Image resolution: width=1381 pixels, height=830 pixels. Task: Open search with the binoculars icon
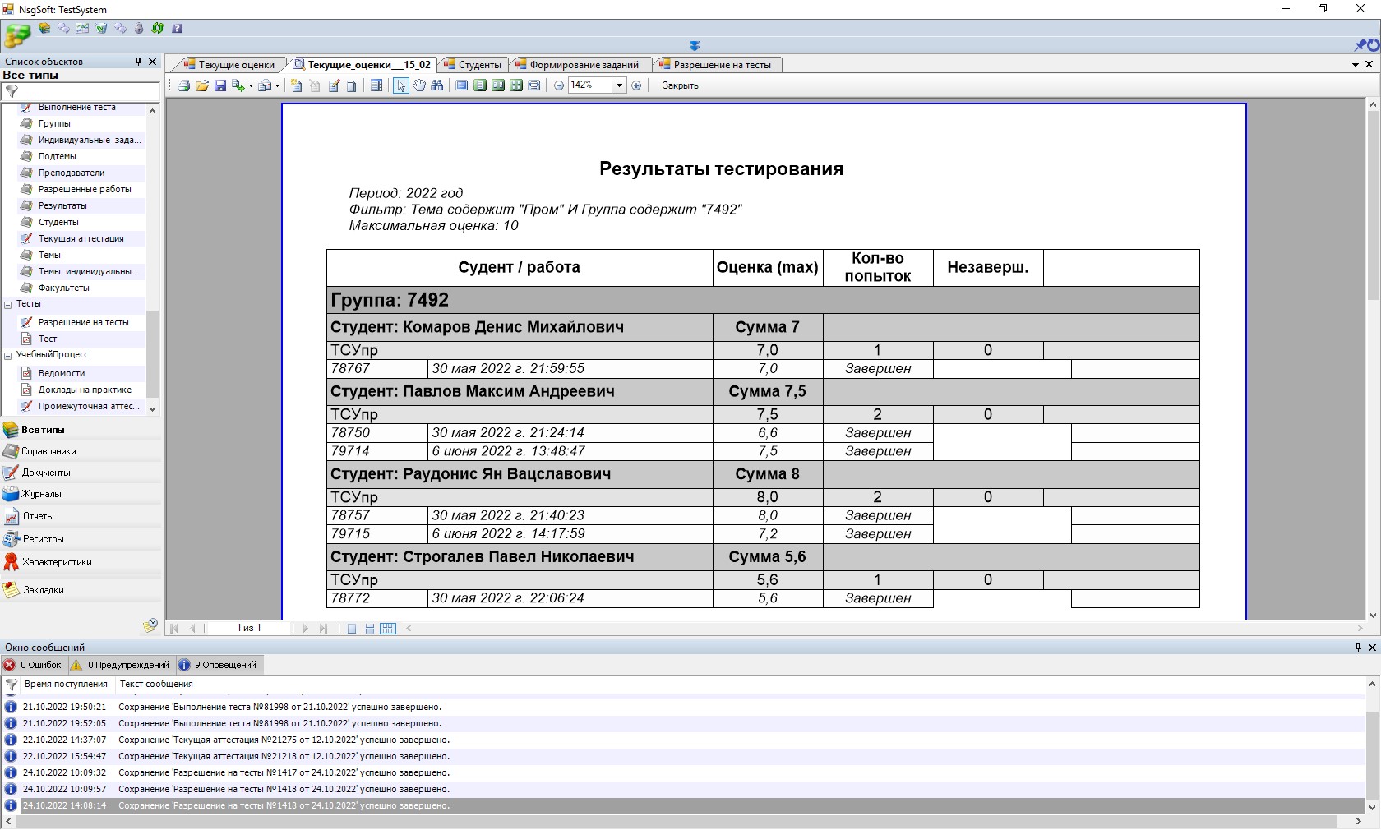coord(437,85)
